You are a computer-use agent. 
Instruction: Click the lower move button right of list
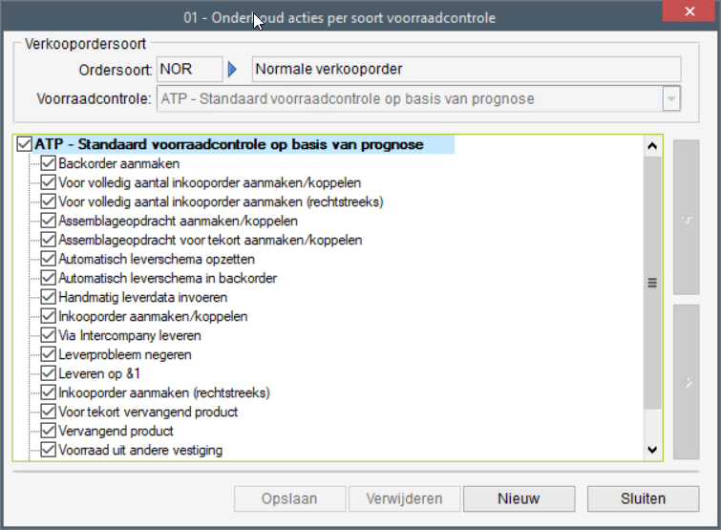coord(687,381)
